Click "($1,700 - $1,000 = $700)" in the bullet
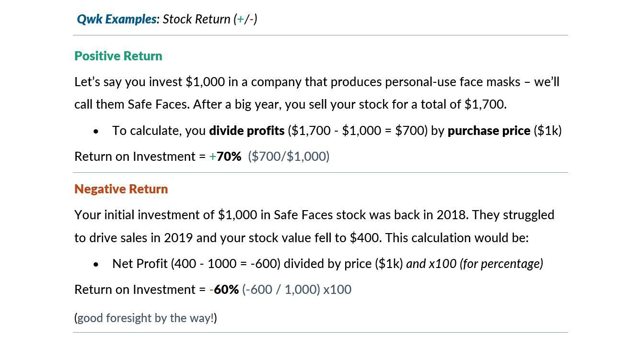 357,131
